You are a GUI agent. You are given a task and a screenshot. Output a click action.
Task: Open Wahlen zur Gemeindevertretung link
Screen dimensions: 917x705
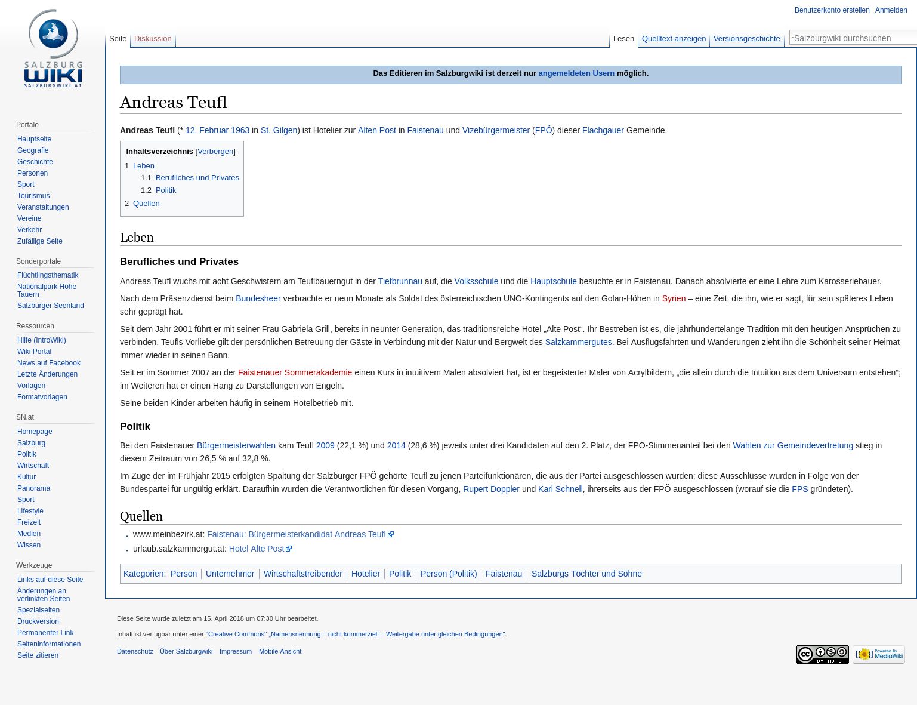793,445
